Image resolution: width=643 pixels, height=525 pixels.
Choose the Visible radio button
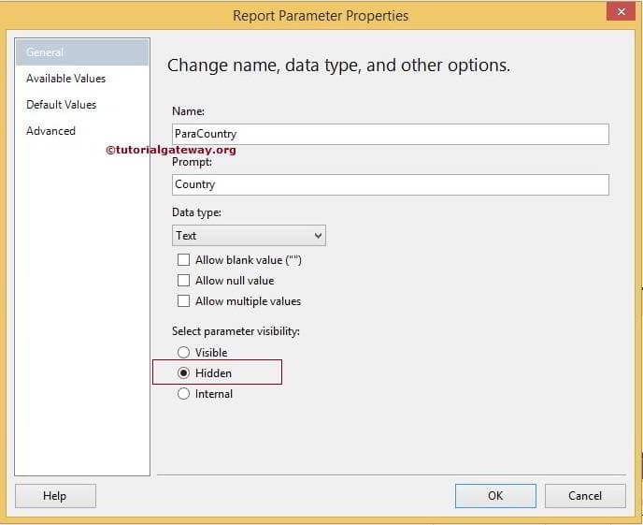tap(183, 353)
